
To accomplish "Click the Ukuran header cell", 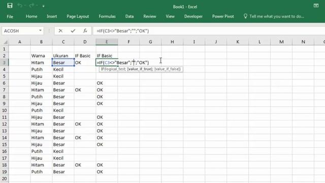I will (63, 56).
